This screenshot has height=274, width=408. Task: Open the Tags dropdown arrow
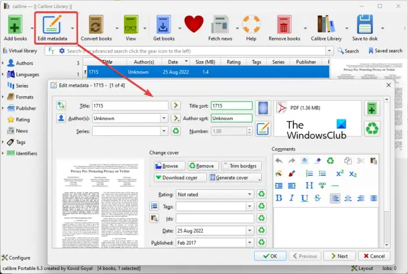pos(249,206)
